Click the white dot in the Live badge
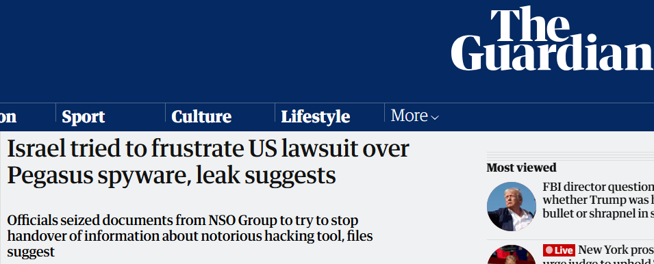This screenshot has width=654, height=264. pyautogui.click(x=549, y=250)
